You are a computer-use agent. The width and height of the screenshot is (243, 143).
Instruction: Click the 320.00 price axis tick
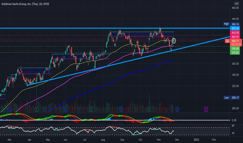pyautogui.click(x=235, y=86)
